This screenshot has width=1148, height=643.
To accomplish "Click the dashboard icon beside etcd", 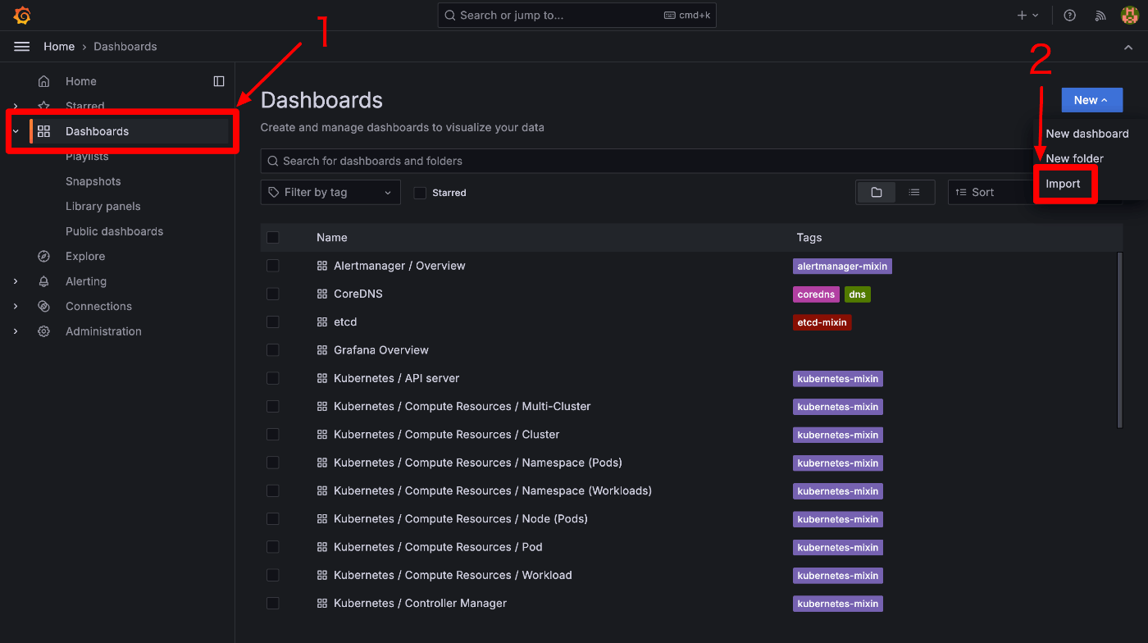I will [322, 322].
